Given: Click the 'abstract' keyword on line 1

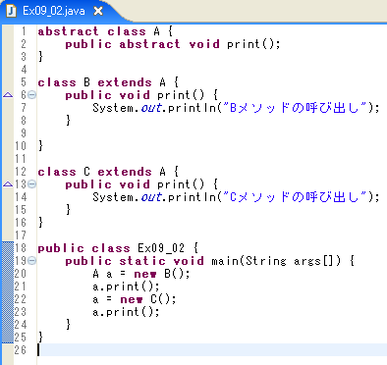Looking at the screenshot, I should pos(68,31).
